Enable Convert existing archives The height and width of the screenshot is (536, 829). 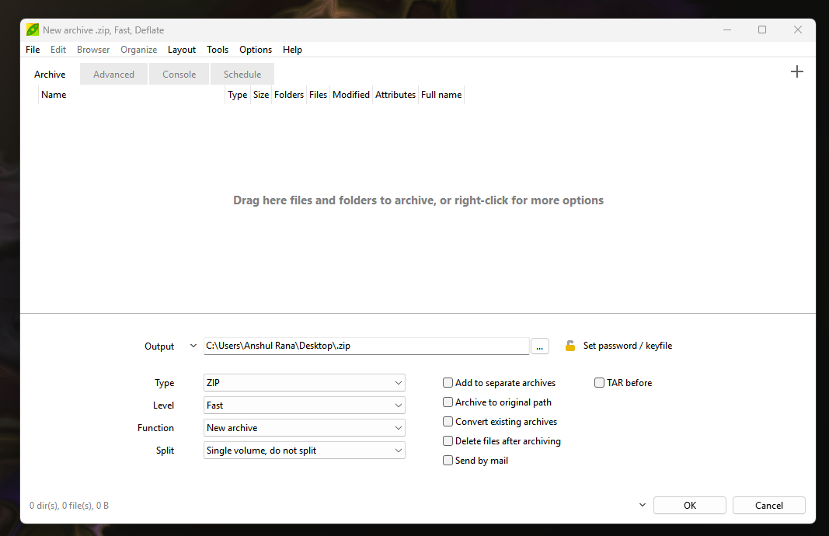pos(448,421)
